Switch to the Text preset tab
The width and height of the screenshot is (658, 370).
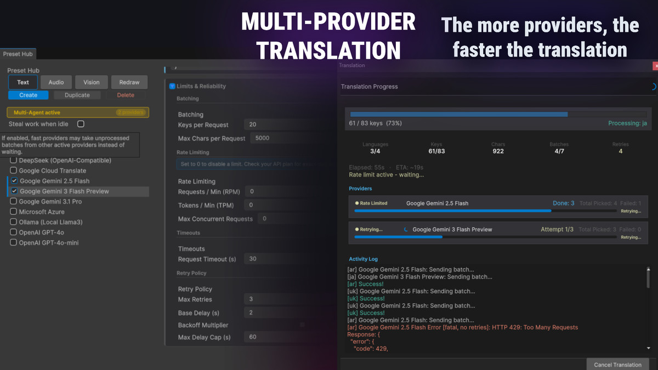23,82
